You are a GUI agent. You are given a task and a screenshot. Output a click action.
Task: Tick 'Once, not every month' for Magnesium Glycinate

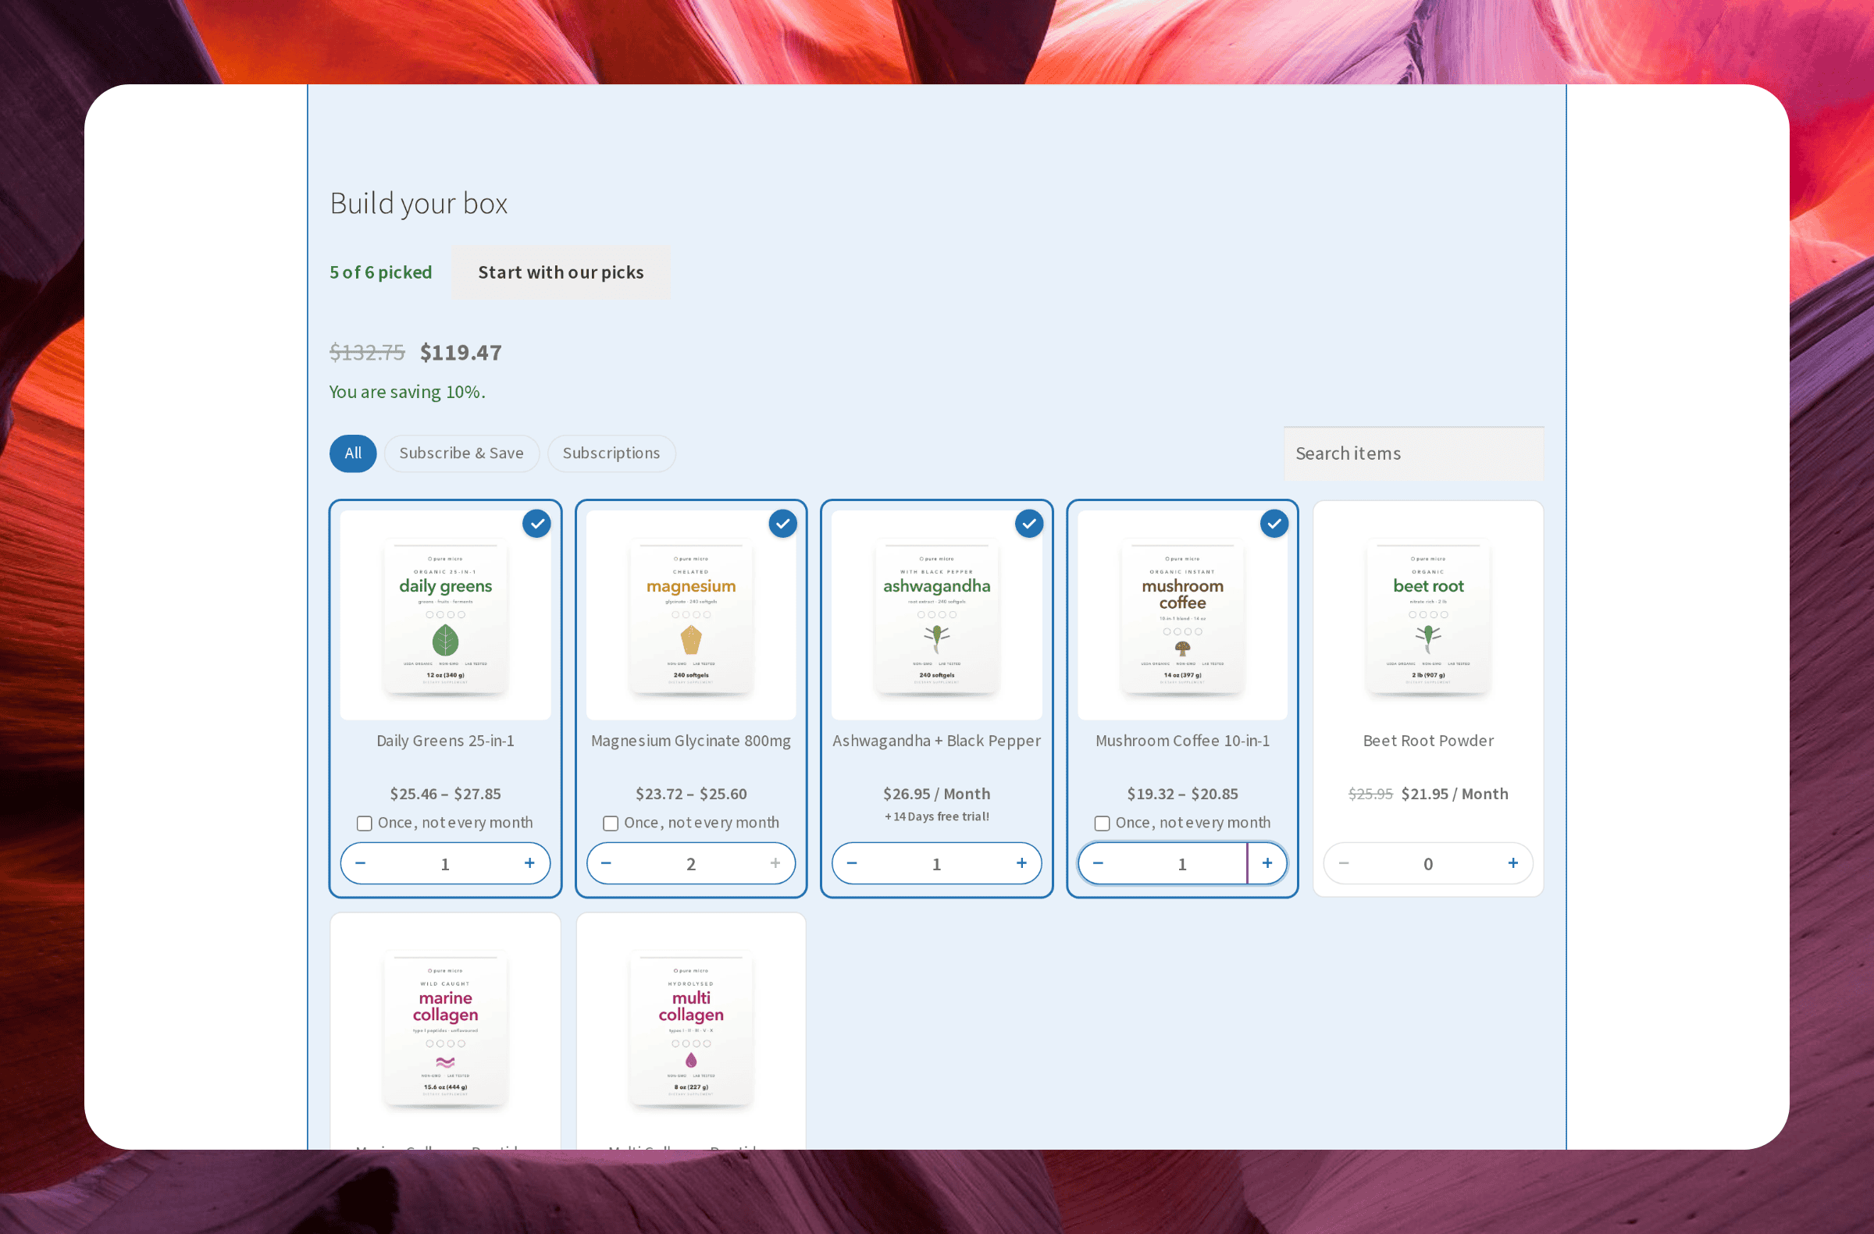point(611,823)
